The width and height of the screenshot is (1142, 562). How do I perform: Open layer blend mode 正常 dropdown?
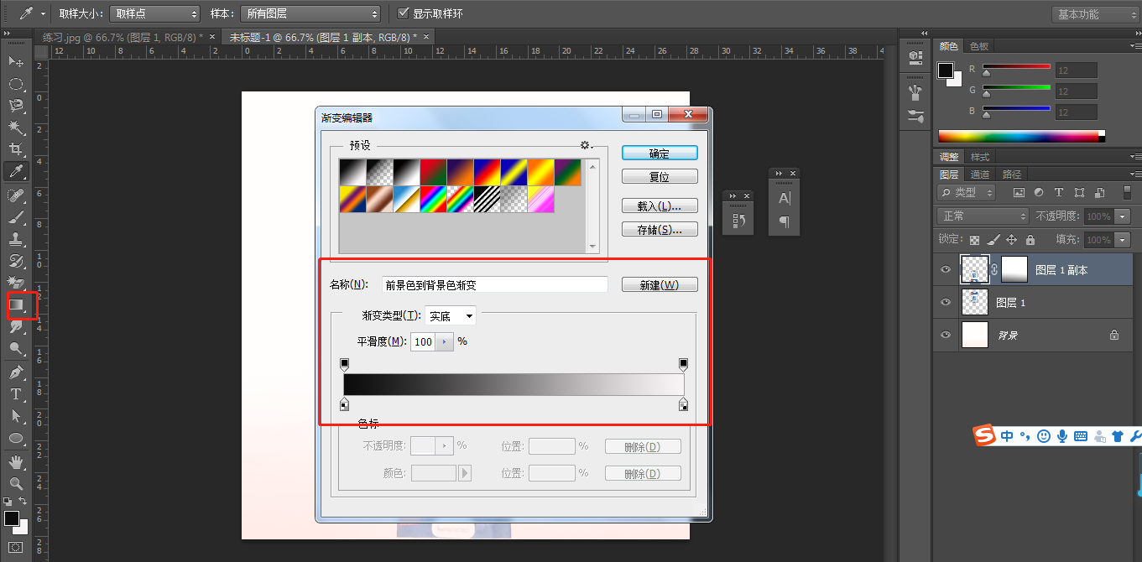click(982, 216)
